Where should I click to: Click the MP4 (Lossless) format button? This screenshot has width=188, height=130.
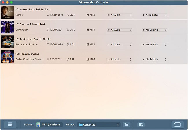coord(49,124)
